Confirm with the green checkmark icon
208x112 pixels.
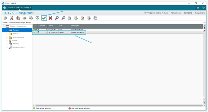[x=44, y=18]
